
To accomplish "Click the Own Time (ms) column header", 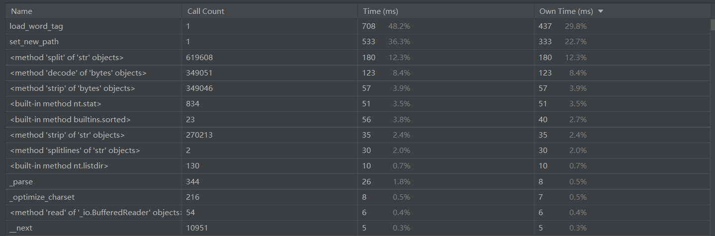I will tap(623, 11).
